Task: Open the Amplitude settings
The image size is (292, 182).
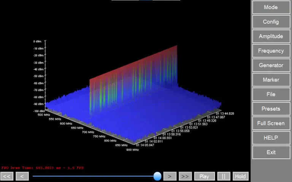Action: (271, 36)
